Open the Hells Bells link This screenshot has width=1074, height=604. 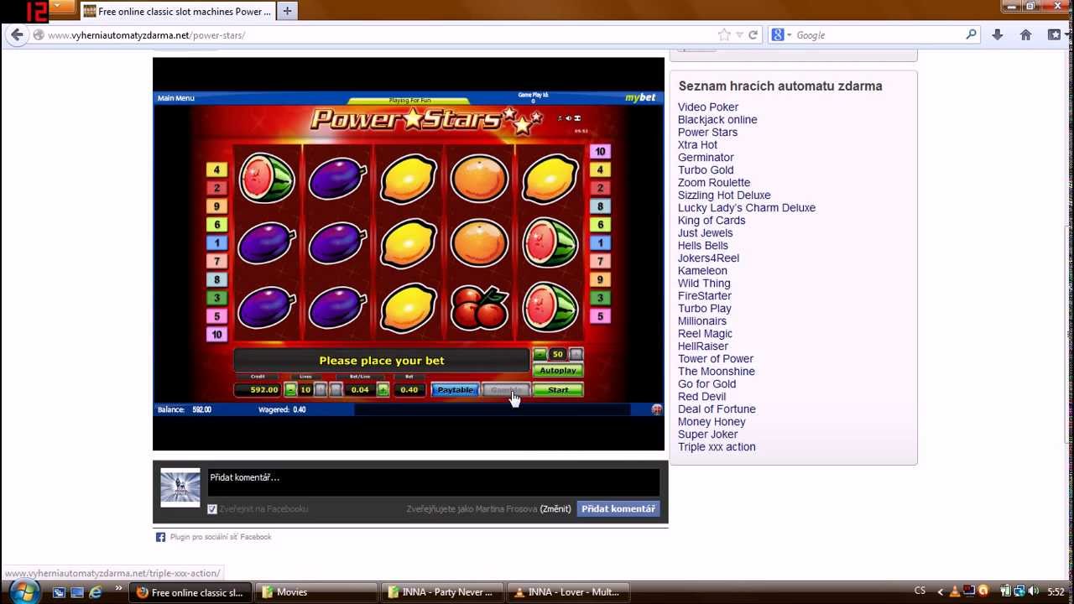[x=703, y=246]
